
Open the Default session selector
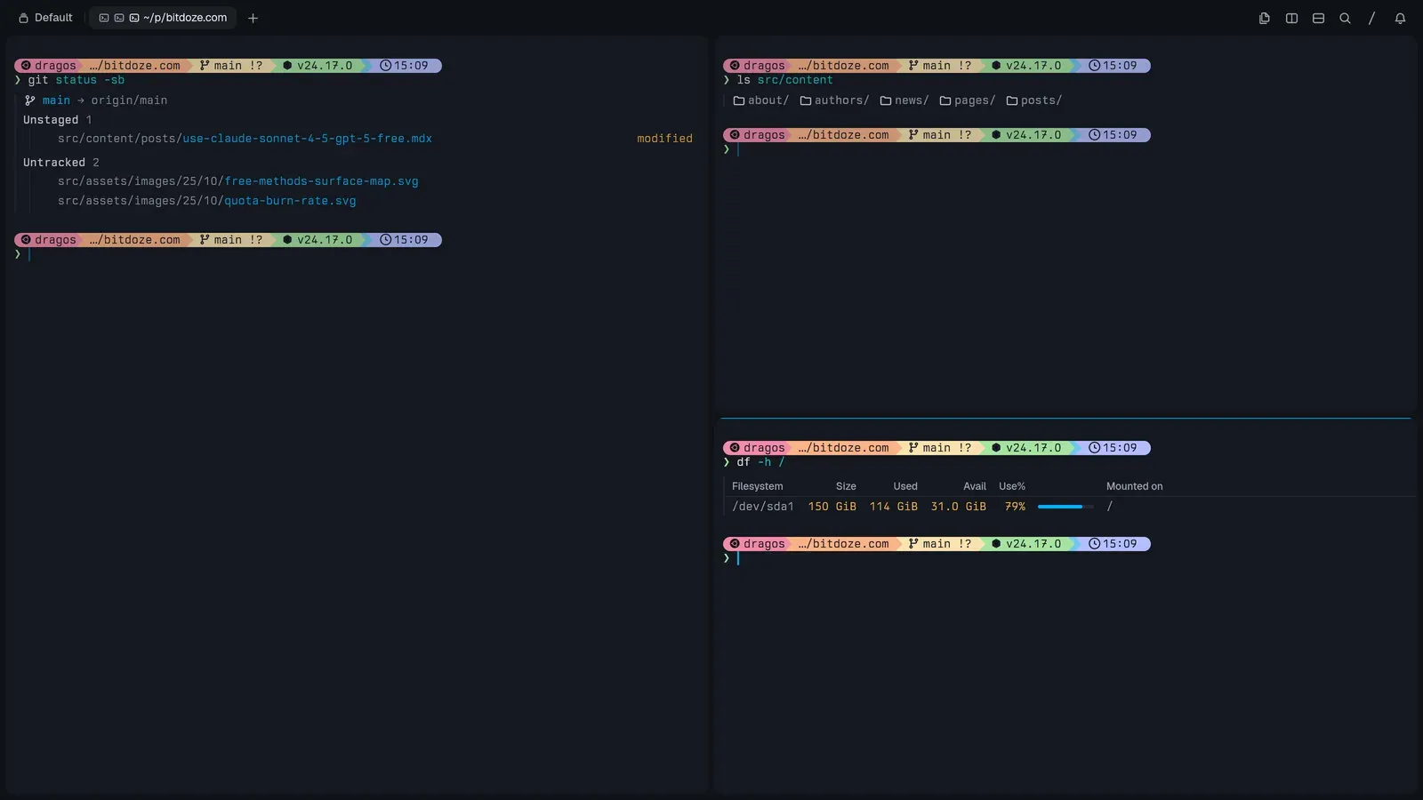point(45,18)
